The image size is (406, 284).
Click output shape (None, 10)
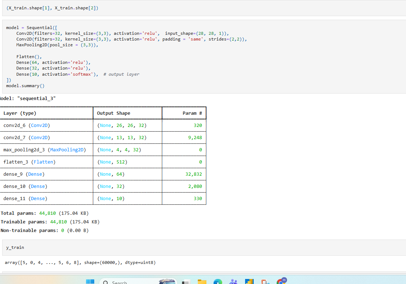point(111,199)
